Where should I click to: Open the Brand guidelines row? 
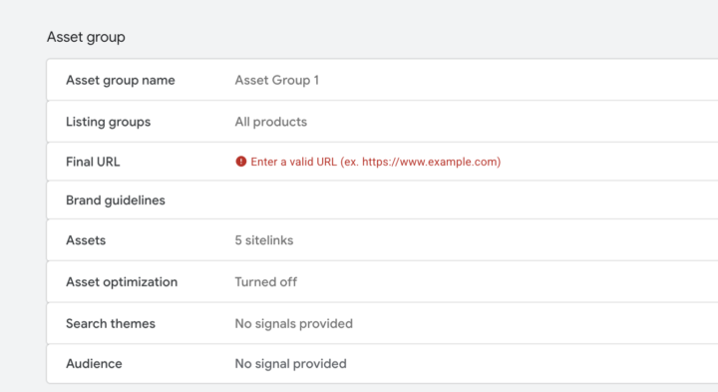382,200
